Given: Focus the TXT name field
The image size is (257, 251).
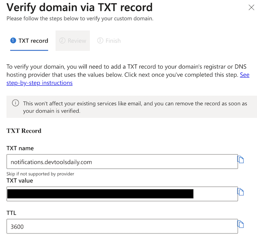Looking at the screenshot, I should 122,162.
